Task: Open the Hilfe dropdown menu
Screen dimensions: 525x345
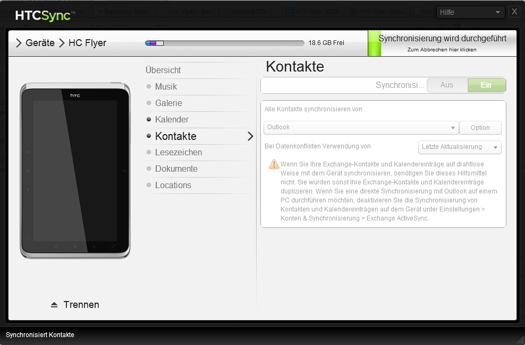Action: pos(470,12)
